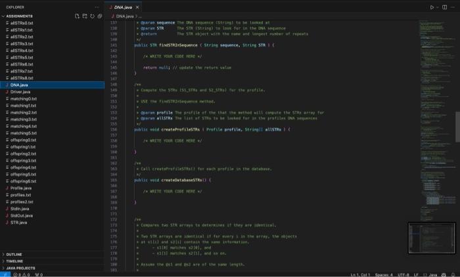Click the remote window icon in status bar

pyautogui.click(x=5, y=274)
